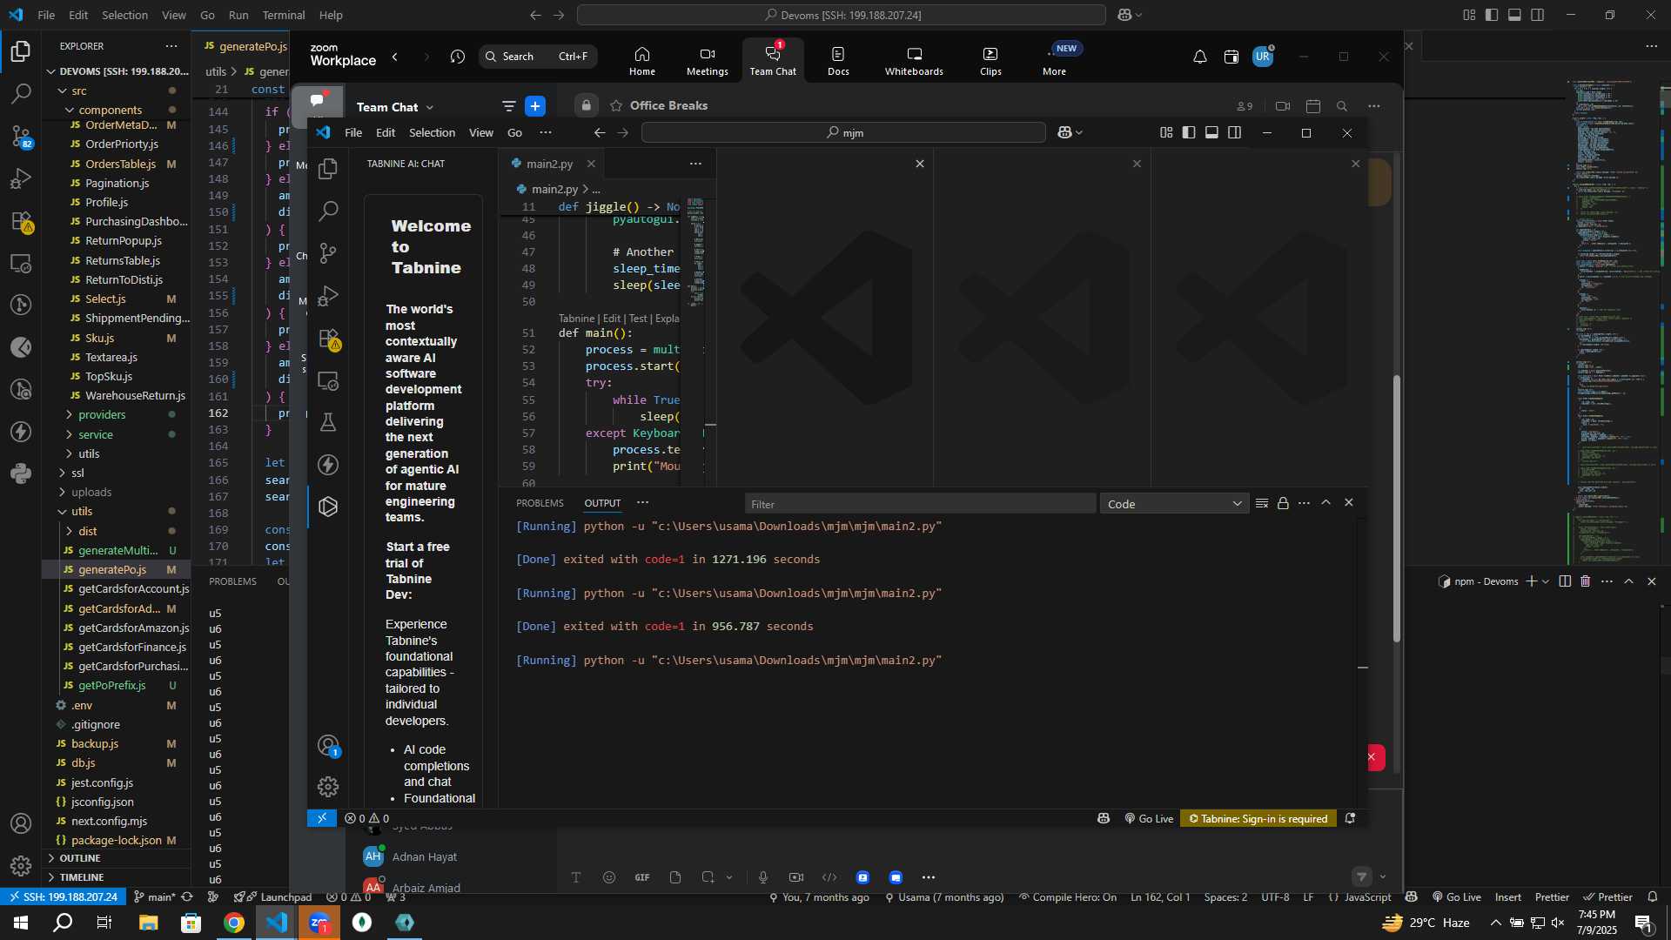
Task: Open the View menu in the inner VS Code
Action: pyautogui.click(x=481, y=132)
